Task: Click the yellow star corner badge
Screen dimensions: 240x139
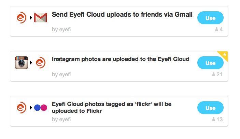Action: [x=224, y=55]
